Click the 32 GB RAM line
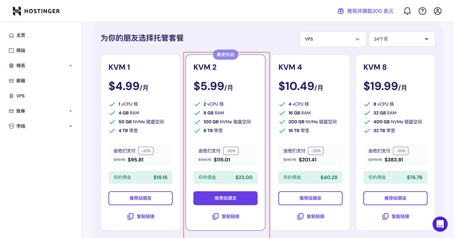This screenshot has width=454, height=238. [x=385, y=113]
